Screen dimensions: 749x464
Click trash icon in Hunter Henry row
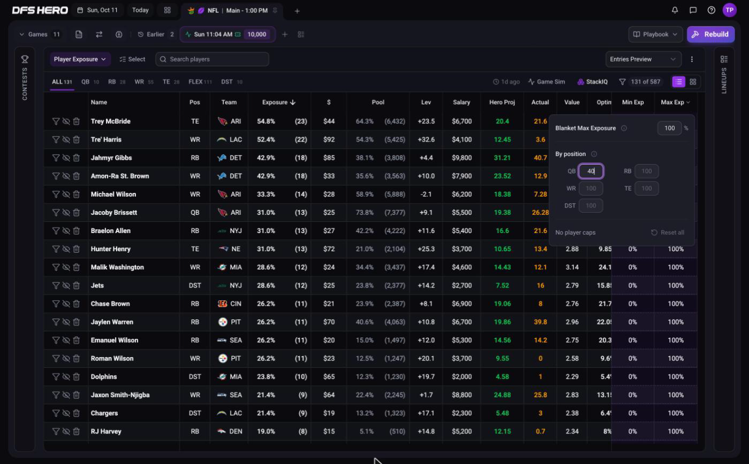[77, 249]
